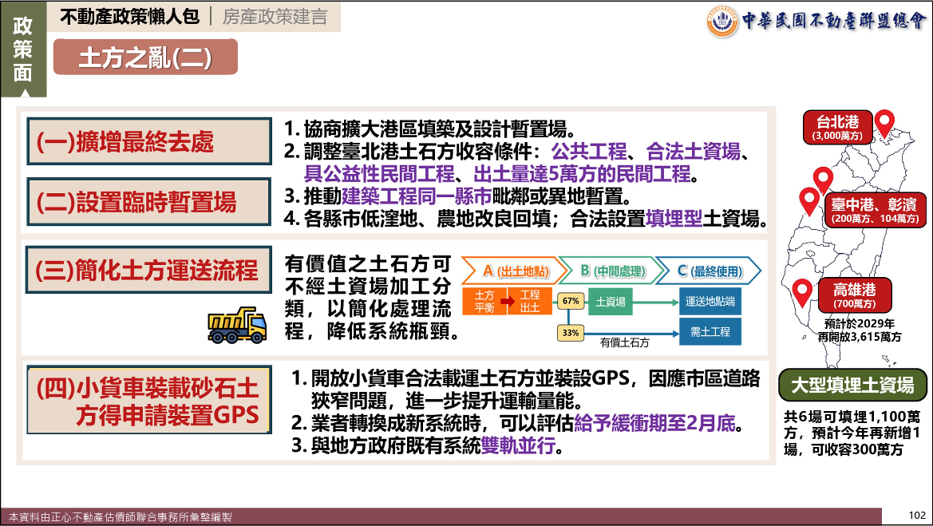Image resolution: width=933 pixels, height=526 pixels.
Task: Click the orange arrow between 土方平衡 and 工程出土
Action: pos(508,301)
